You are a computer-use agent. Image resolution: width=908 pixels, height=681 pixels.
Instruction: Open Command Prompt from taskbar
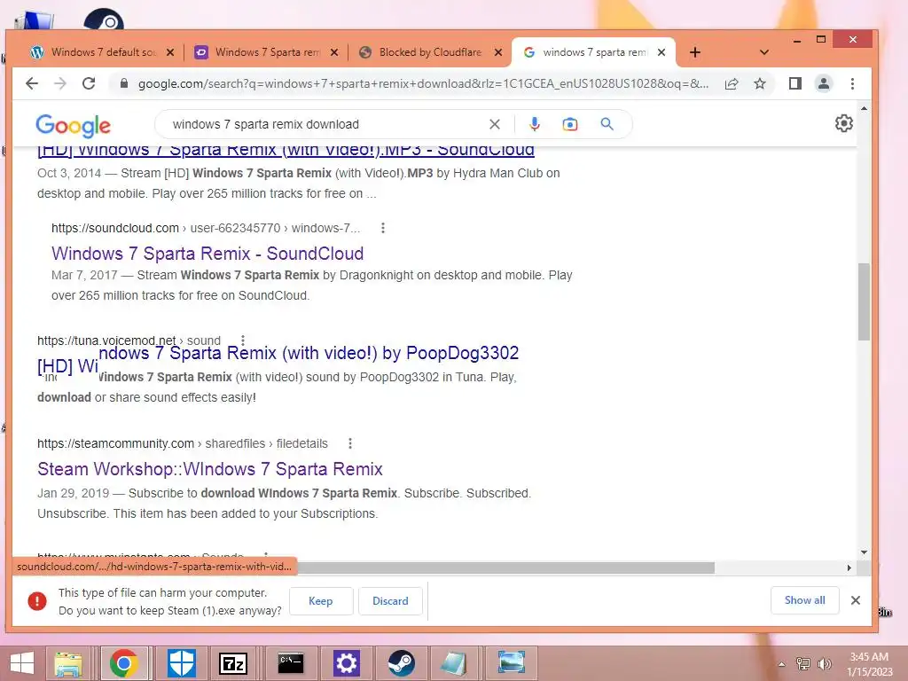click(x=291, y=663)
